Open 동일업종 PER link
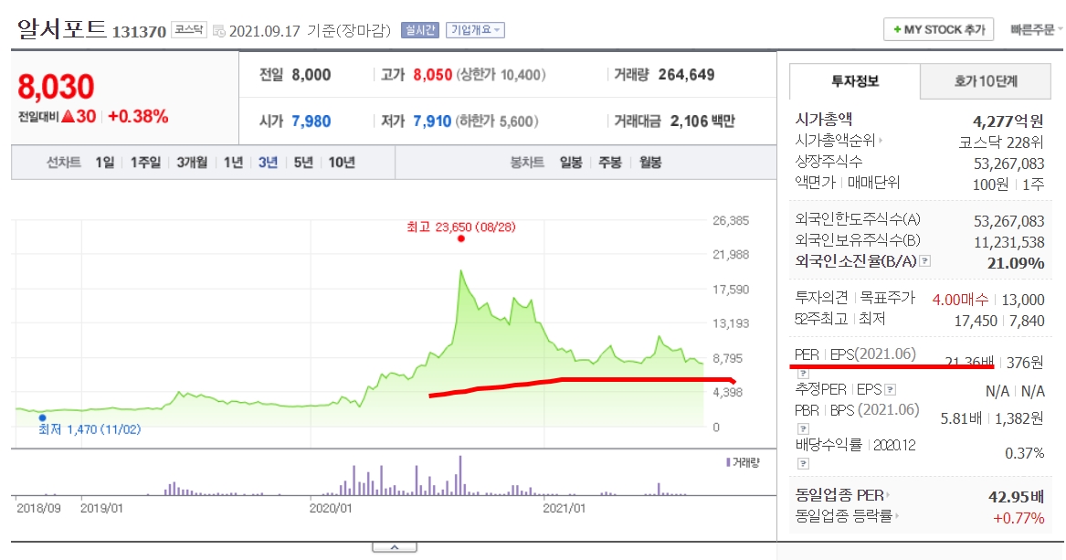 click(841, 495)
